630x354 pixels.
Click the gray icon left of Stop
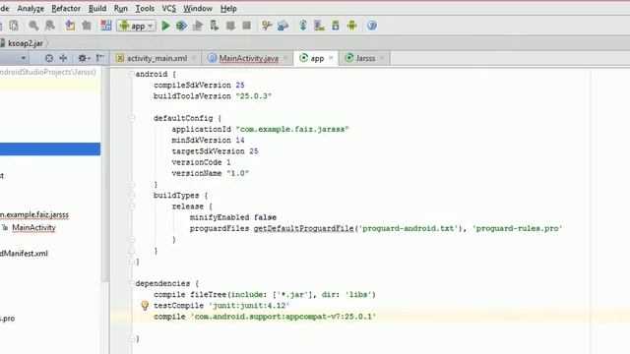click(230, 26)
